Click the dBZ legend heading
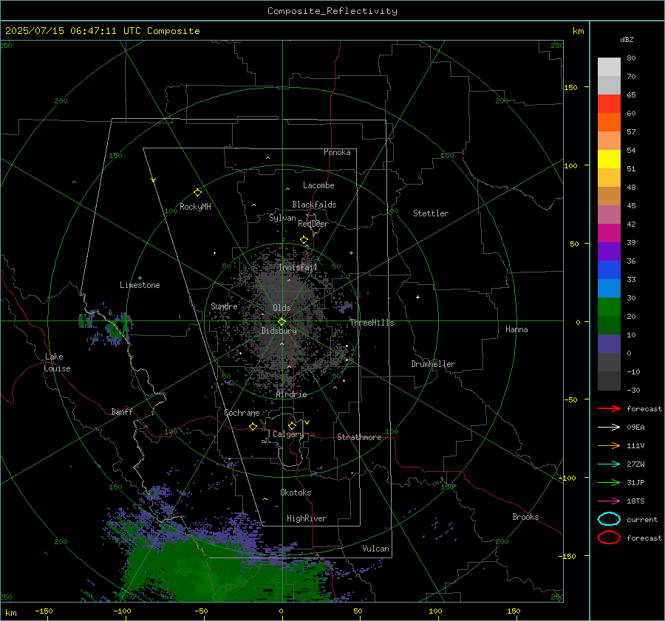The height and width of the screenshot is (621, 665). [x=627, y=39]
